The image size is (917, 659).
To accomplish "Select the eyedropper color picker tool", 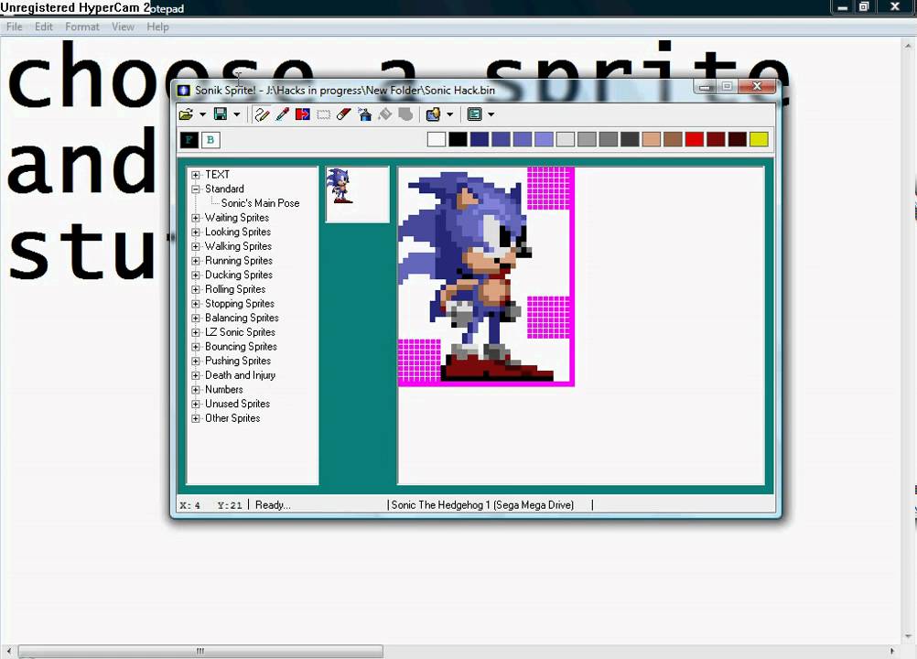I will (x=283, y=114).
